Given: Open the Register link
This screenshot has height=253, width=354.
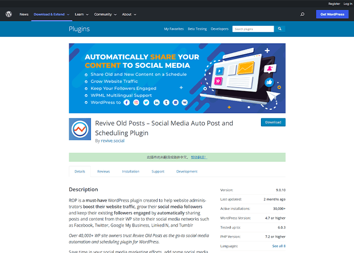Looking at the screenshot, I should 334,4.
